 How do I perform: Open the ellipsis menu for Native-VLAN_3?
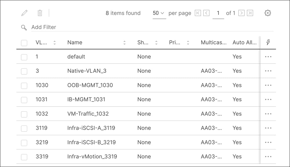(268, 71)
